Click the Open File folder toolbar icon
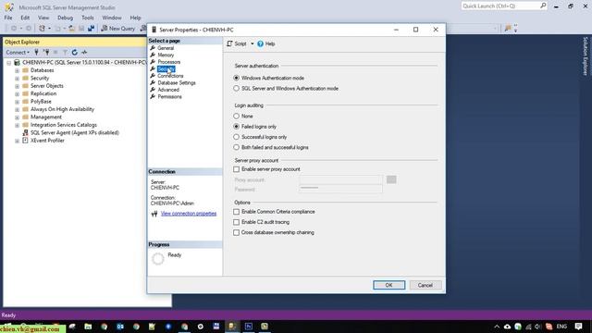Image resolution: width=592 pixels, height=333 pixels. tap(72, 29)
